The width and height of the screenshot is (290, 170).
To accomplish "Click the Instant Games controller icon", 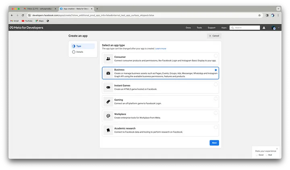I will click(108, 87).
